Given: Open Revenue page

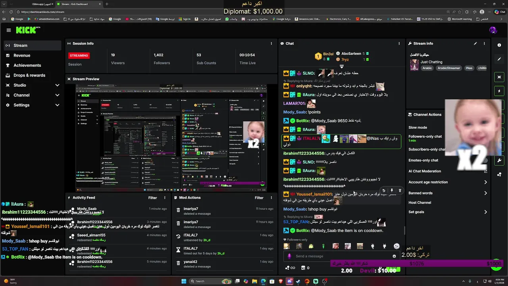Looking at the screenshot, I should 33,55.
